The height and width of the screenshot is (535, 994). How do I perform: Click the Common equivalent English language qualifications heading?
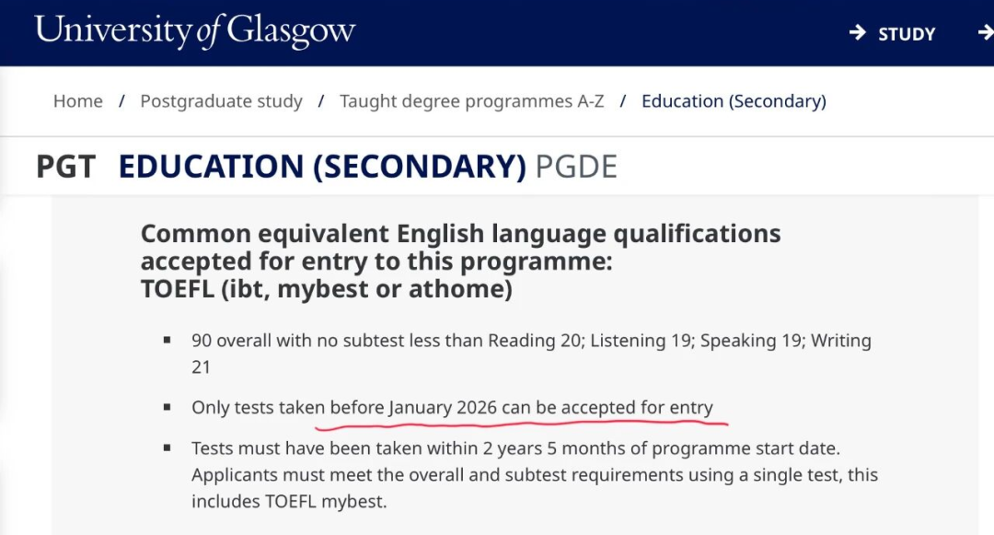(x=460, y=247)
